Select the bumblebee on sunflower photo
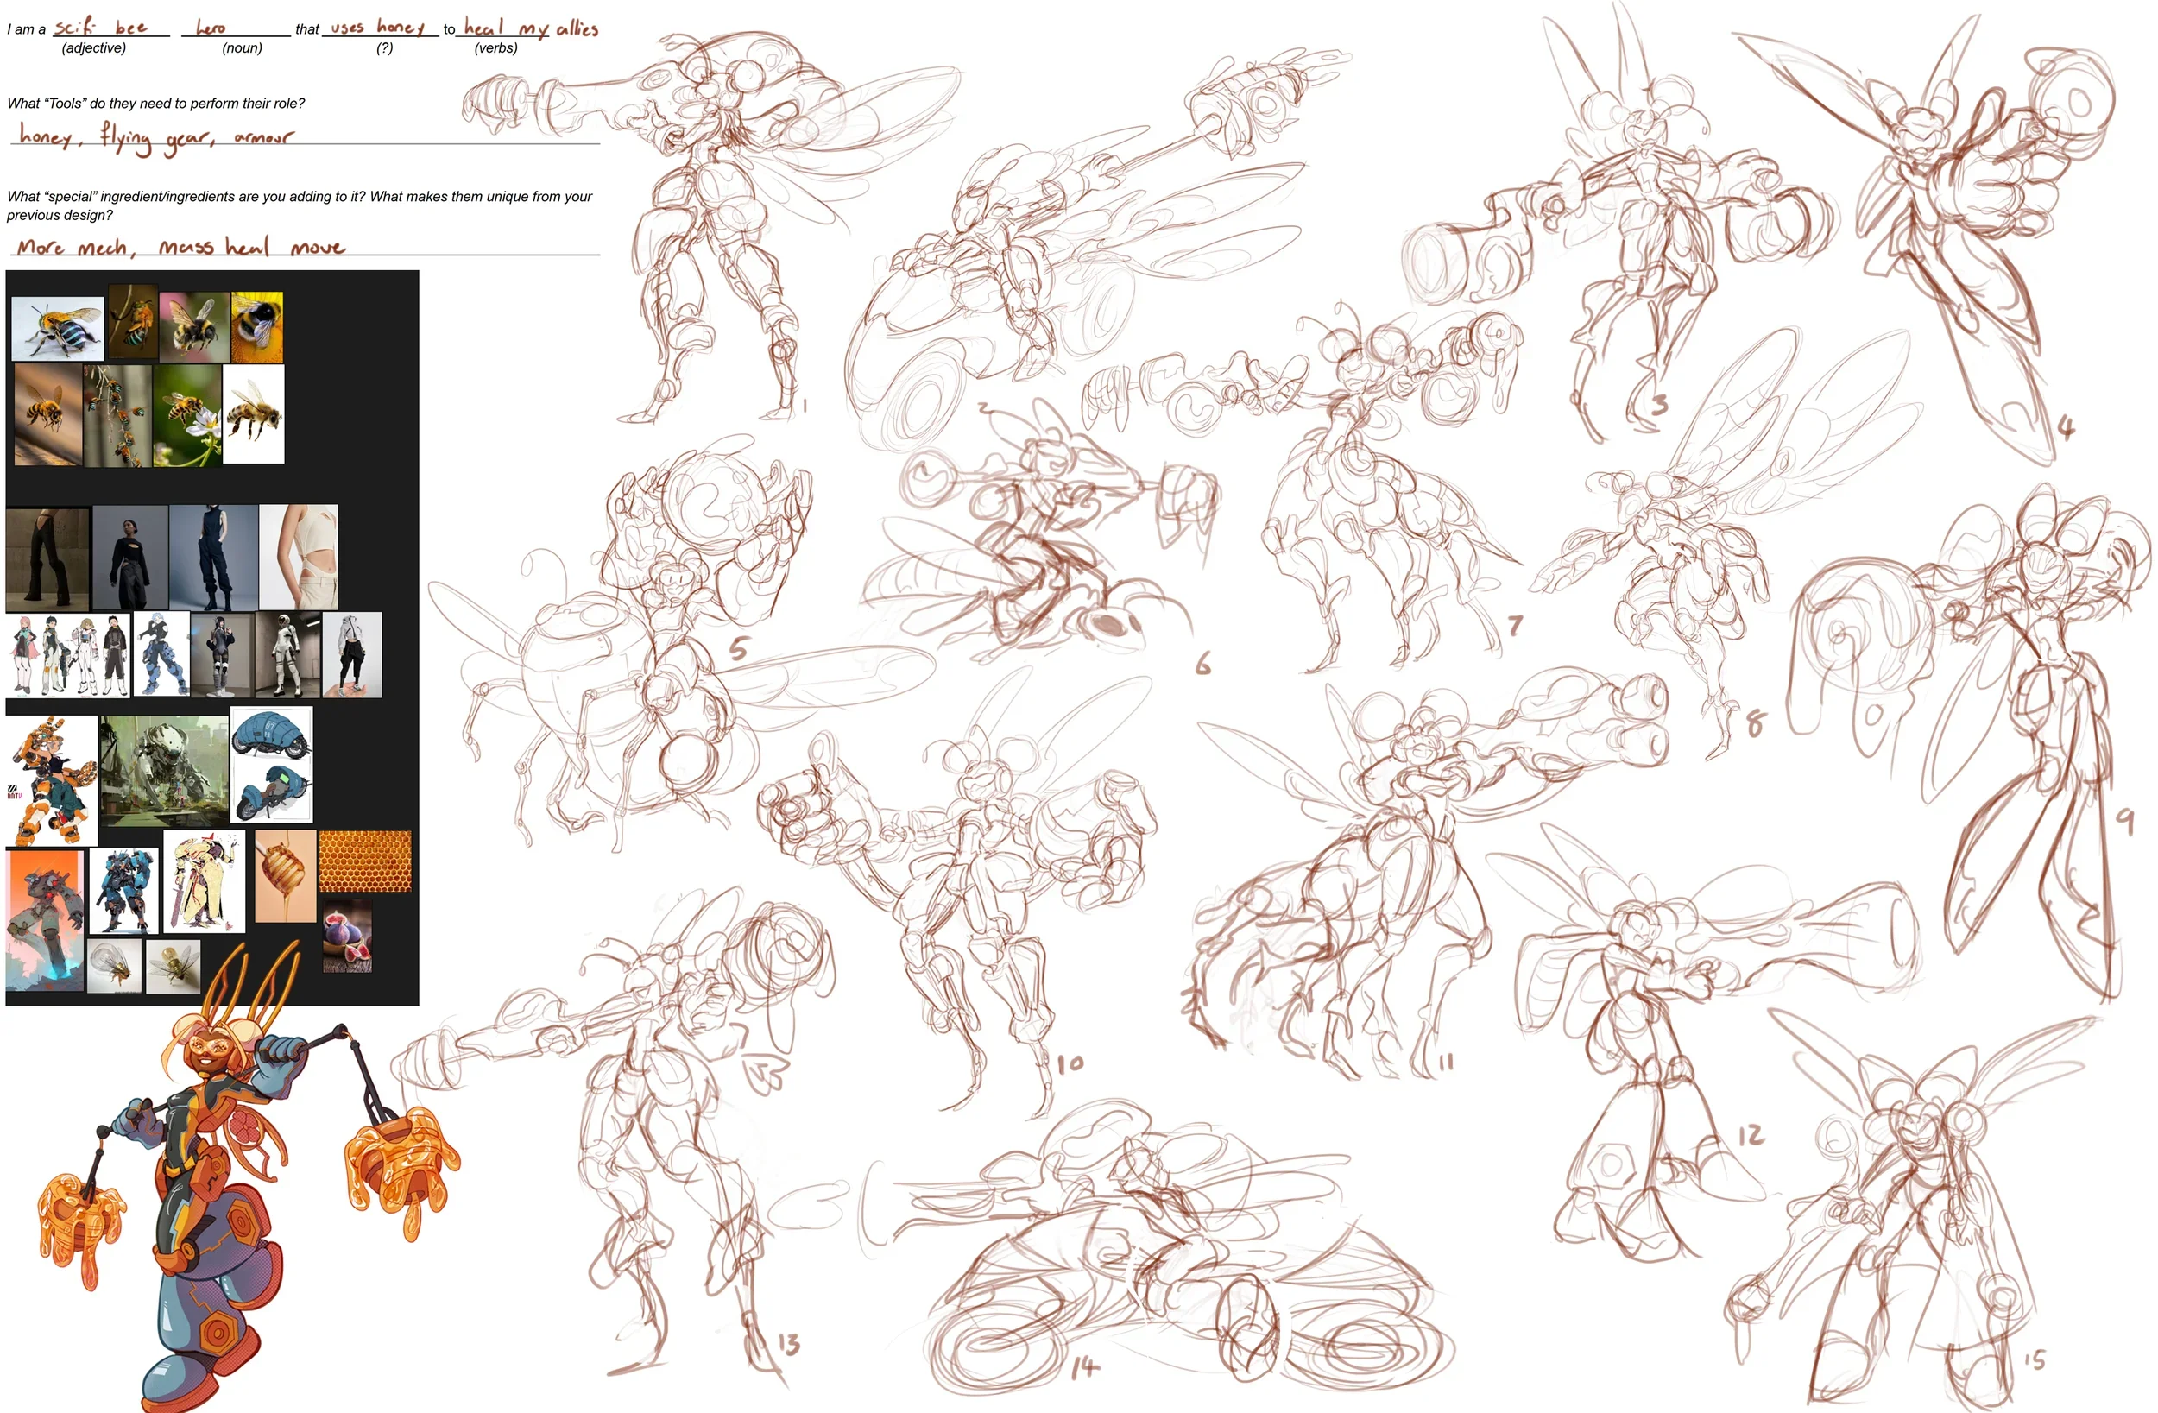 pyautogui.click(x=256, y=326)
